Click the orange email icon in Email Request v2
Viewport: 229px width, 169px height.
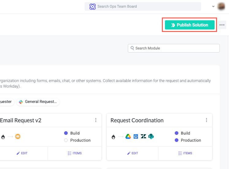(18, 136)
